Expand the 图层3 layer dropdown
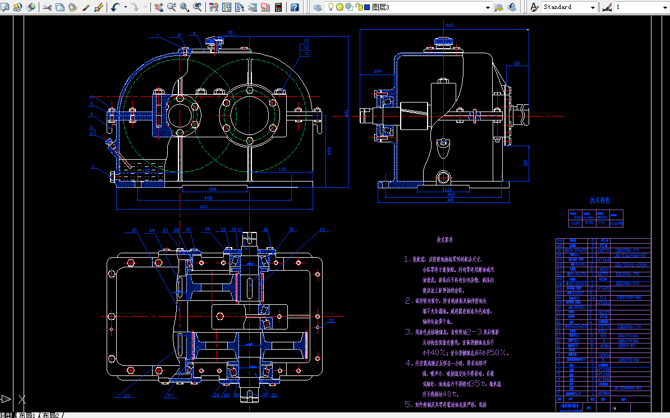The image size is (670, 418). (488, 7)
